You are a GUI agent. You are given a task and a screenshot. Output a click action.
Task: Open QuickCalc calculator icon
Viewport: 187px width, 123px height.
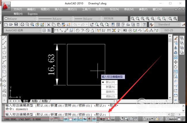(138, 24)
